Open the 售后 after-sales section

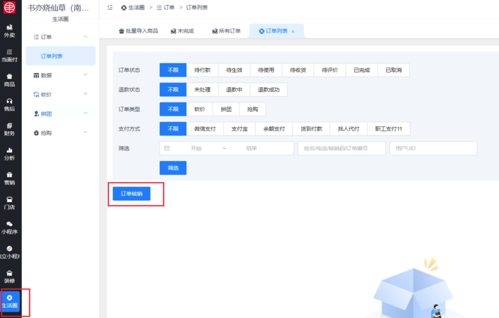(10, 105)
